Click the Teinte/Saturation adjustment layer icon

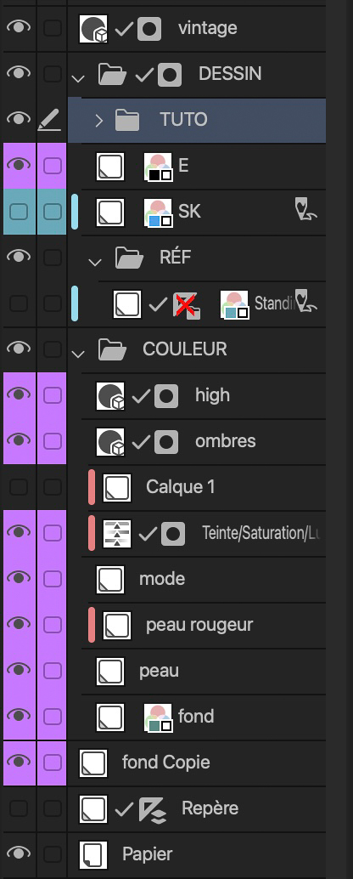pyautogui.click(x=117, y=534)
